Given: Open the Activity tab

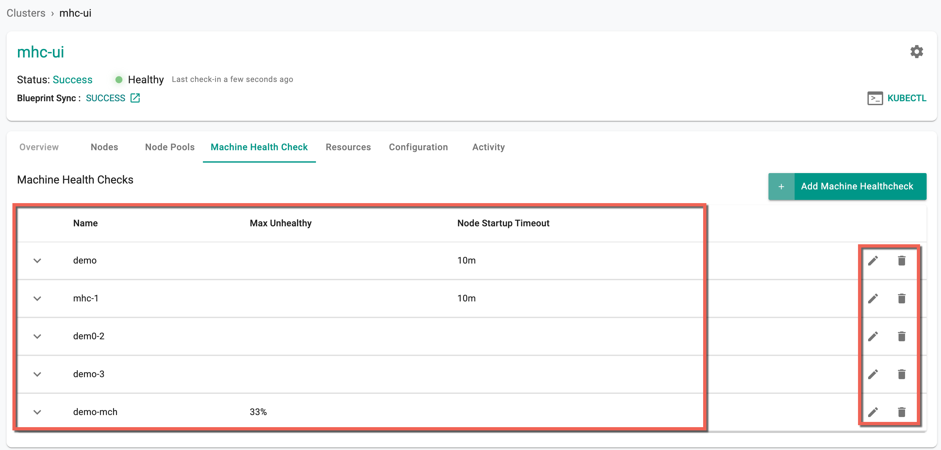Looking at the screenshot, I should tap(488, 147).
